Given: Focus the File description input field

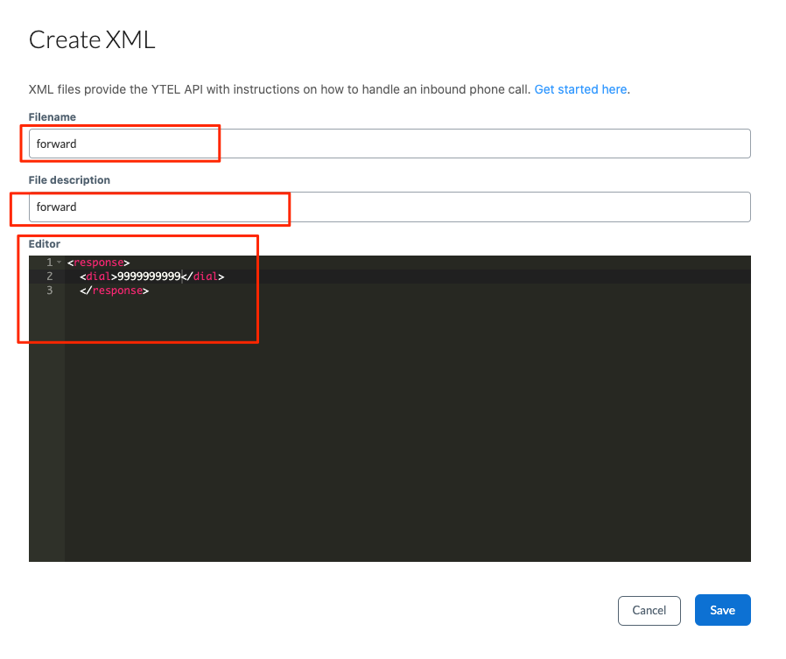Looking at the screenshot, I should coord(389,207).
